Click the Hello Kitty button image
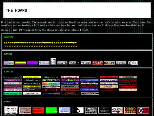Screen dimensions: 154x116 pyautogui.click(x=53, y=62)
